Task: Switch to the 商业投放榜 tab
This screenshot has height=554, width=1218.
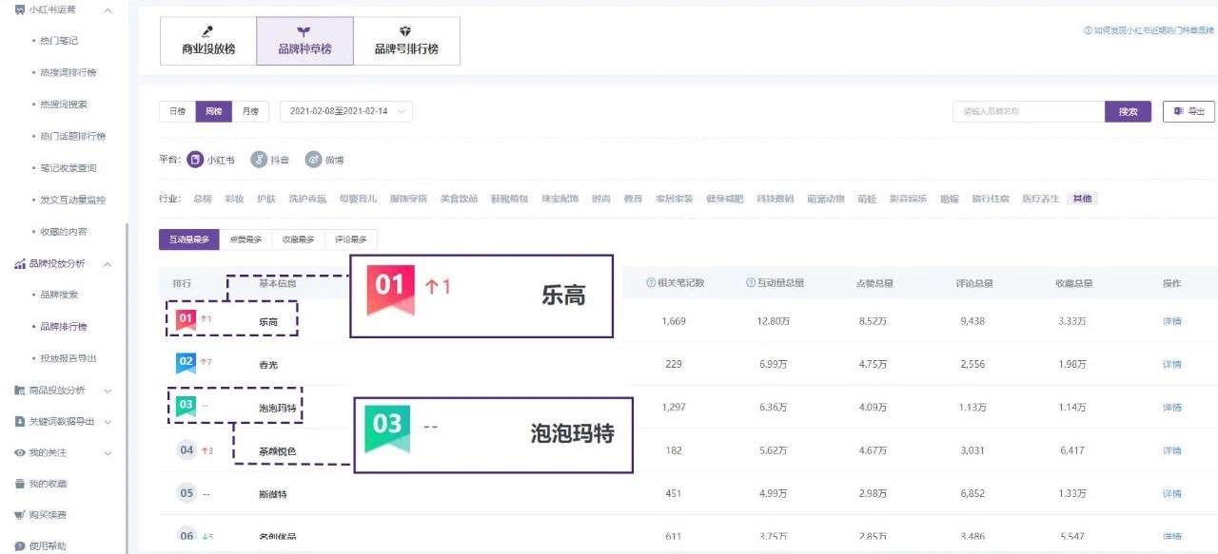Action: 208,41
